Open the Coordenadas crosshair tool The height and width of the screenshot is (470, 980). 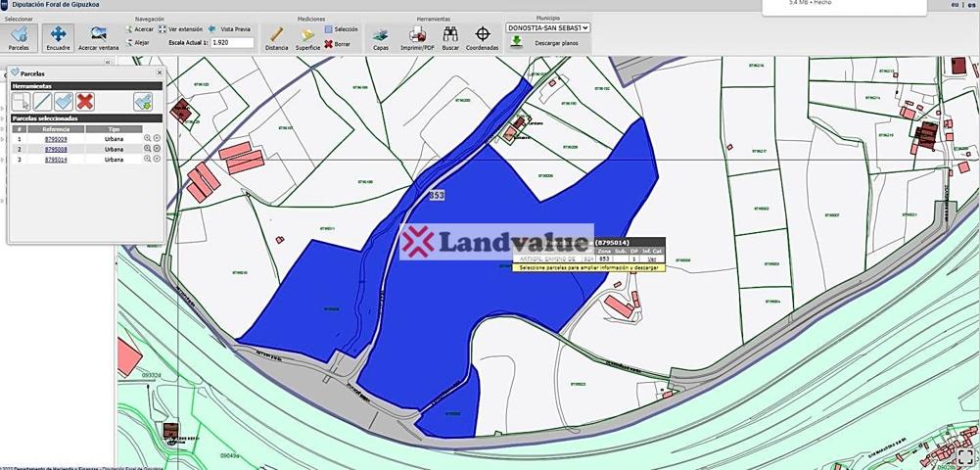click(482, 39)
